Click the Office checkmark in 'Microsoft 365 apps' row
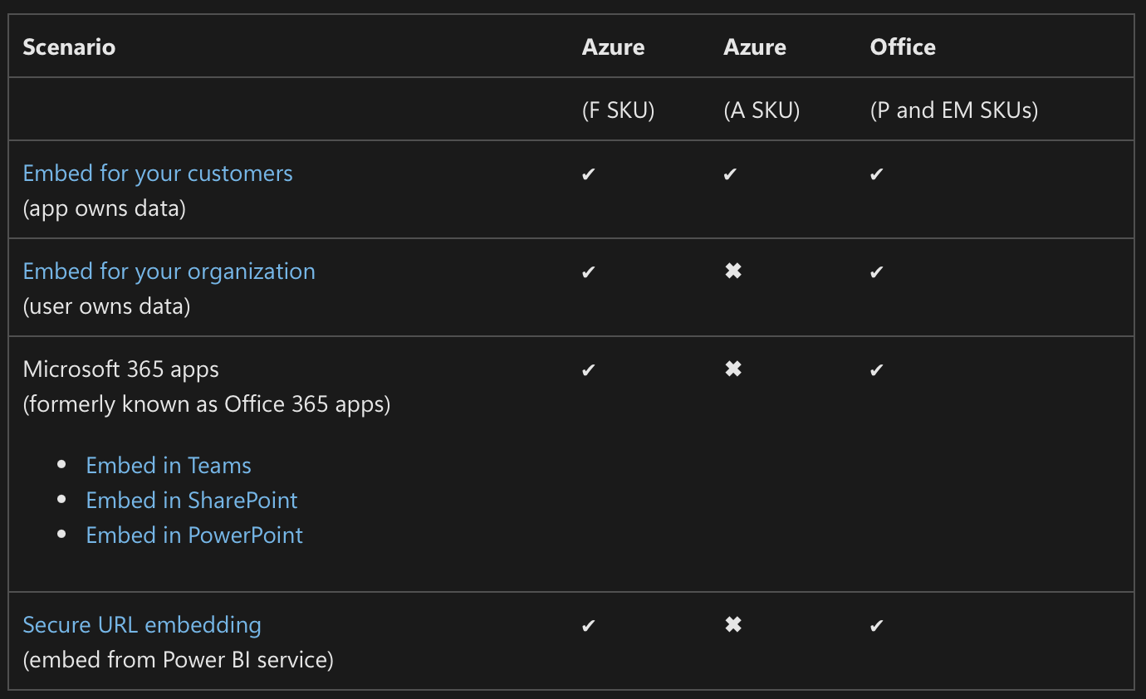 point(877,370)
